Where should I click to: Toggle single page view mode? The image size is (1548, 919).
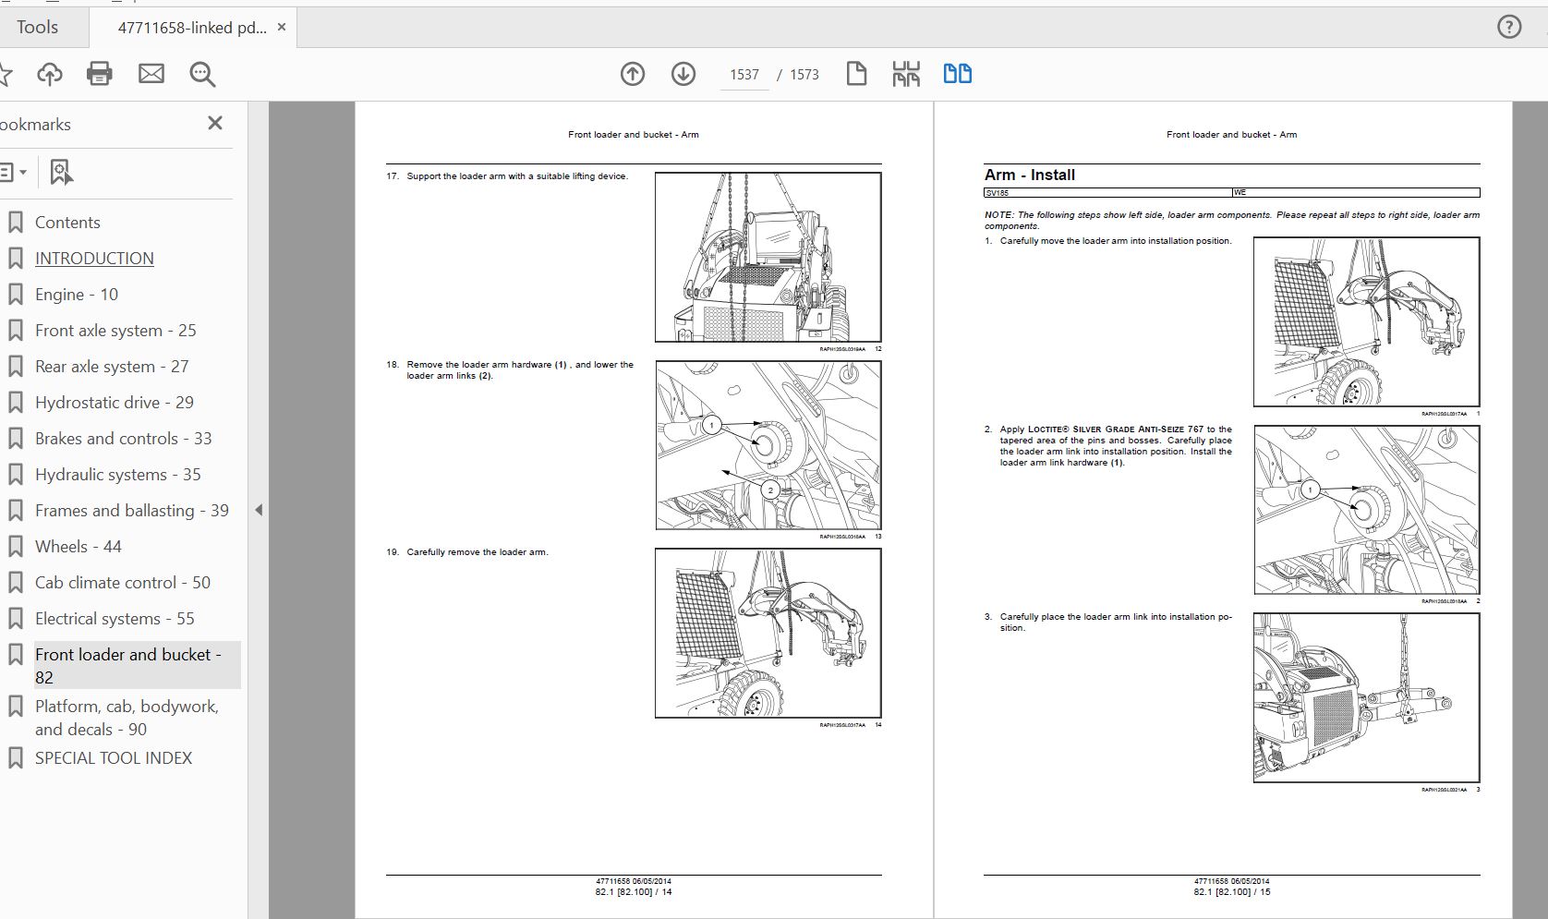pos(856,74)
